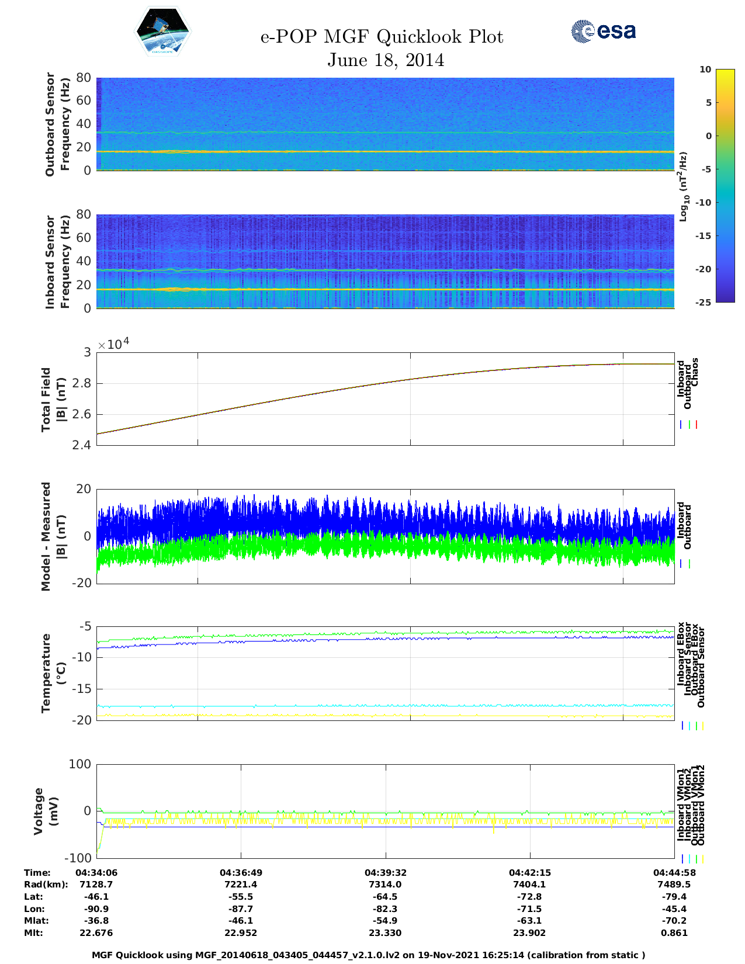
Task: Click the ESA logo
Action: 603,31
